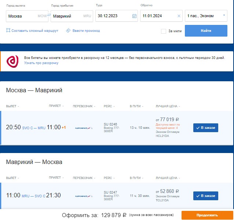Viewport: 234px width, 220px height.
Task: Click the complex route icon
Action: 8,30
